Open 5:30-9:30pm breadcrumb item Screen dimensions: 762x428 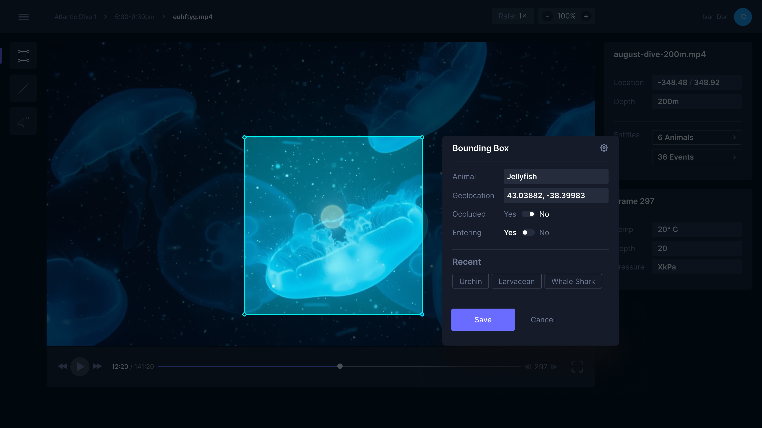pyautogui.click(x=135, y=17)
